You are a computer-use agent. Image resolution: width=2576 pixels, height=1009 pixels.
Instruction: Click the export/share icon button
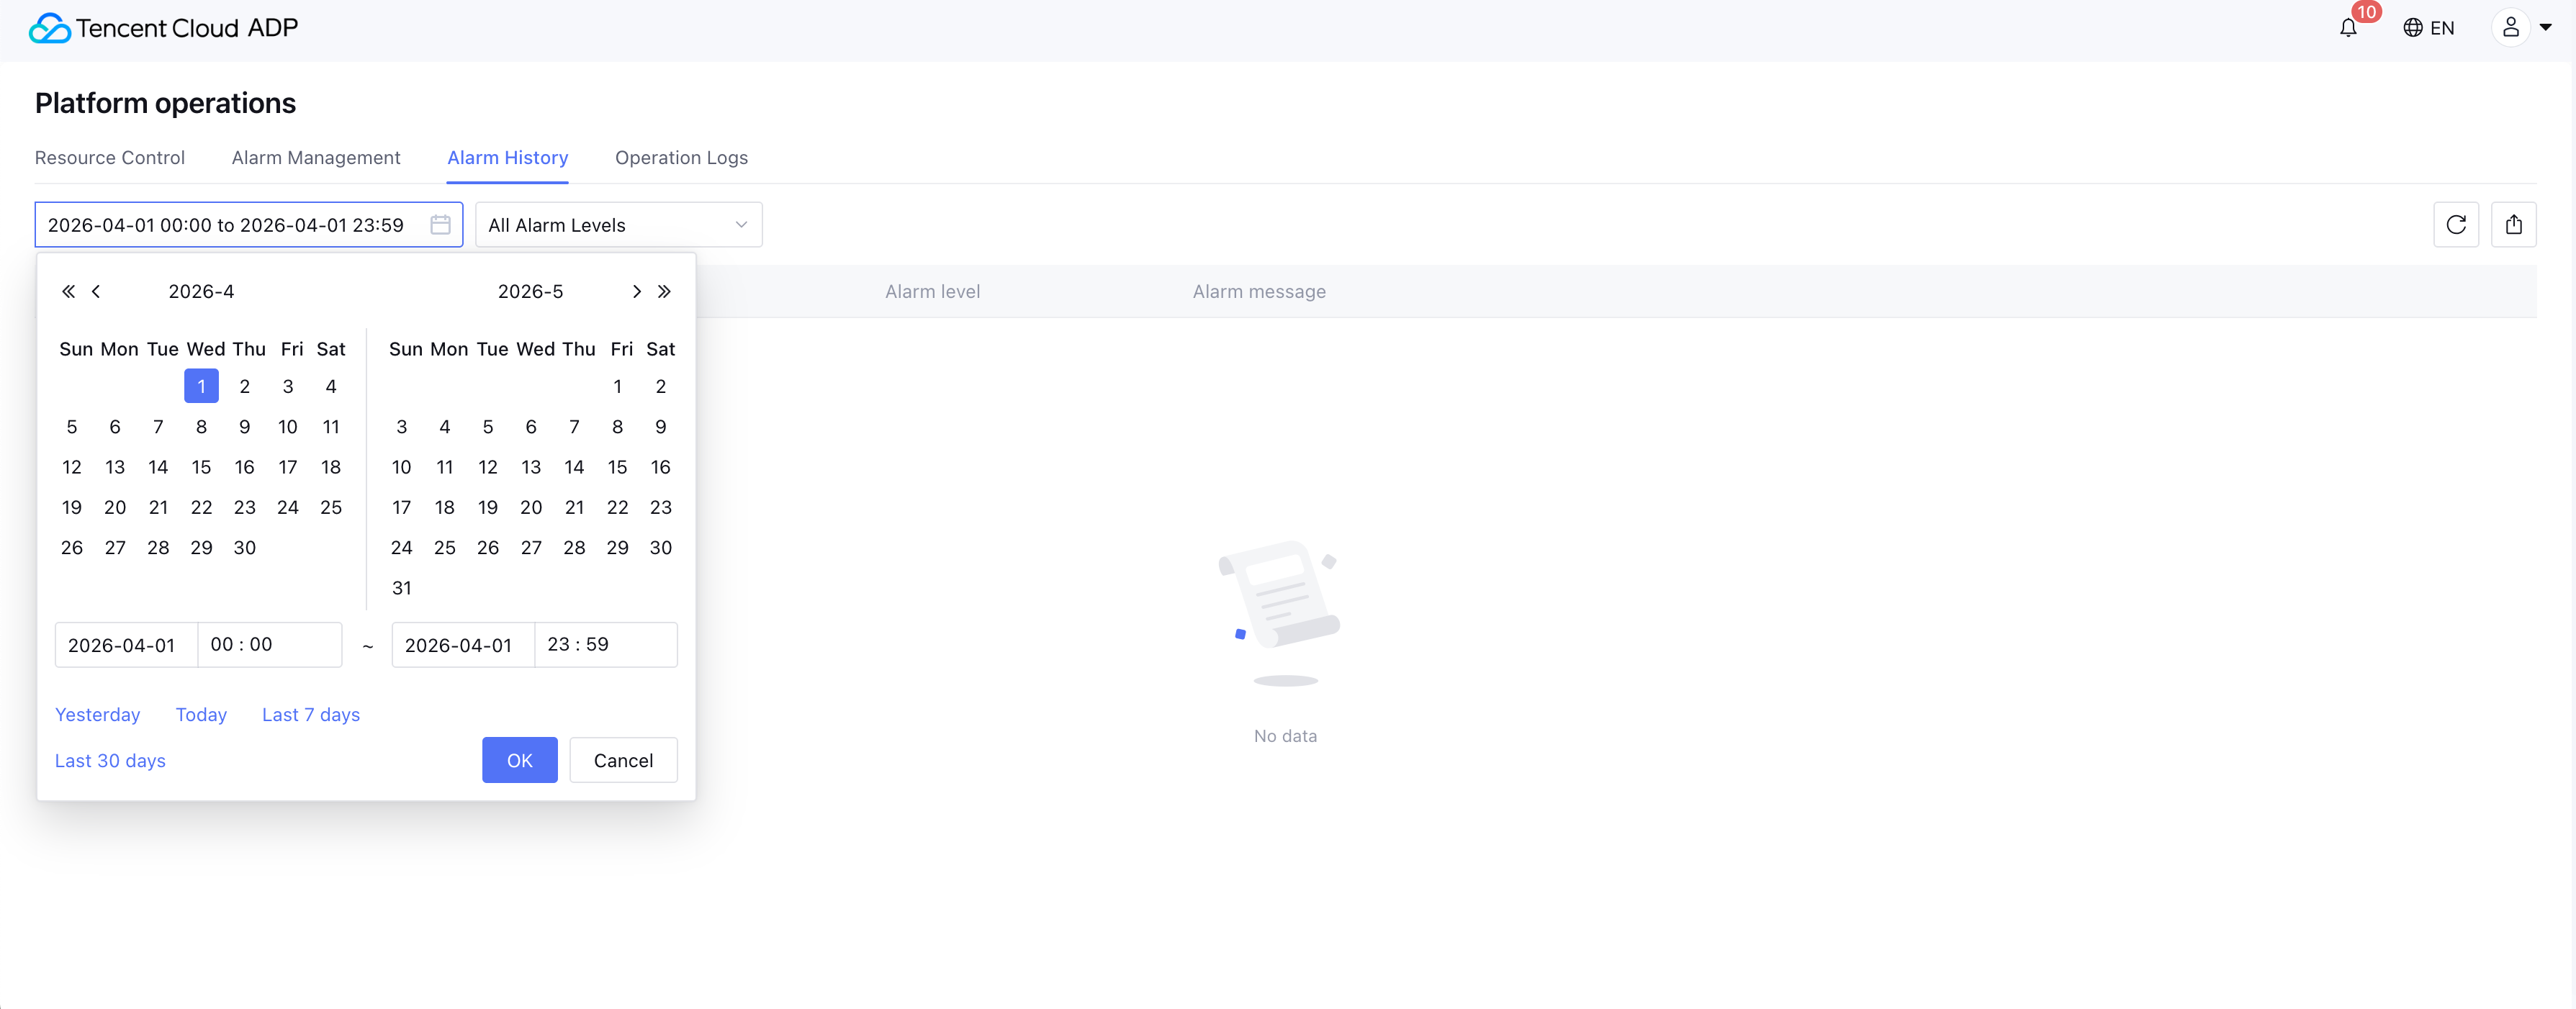click(x=2513, y=225)
